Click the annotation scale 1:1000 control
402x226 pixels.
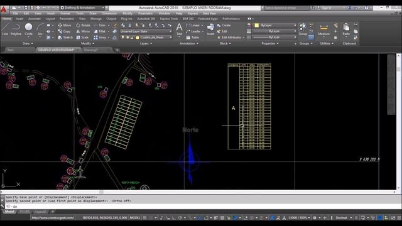pos(299,218)
